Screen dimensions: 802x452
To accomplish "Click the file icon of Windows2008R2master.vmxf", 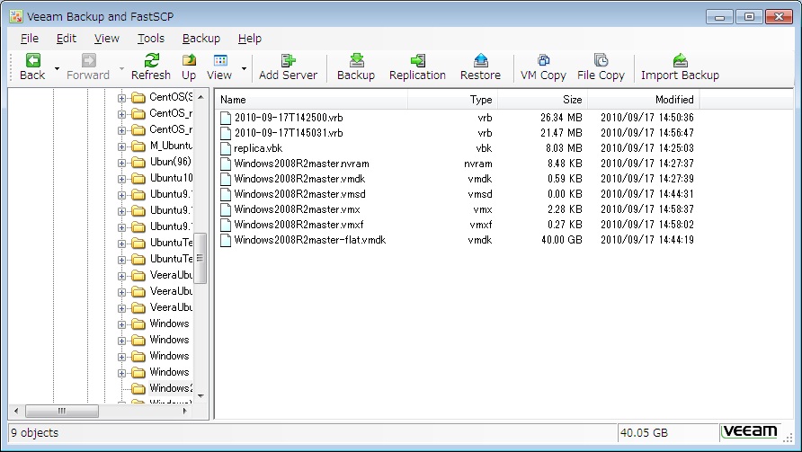I will tap(226, 225).
